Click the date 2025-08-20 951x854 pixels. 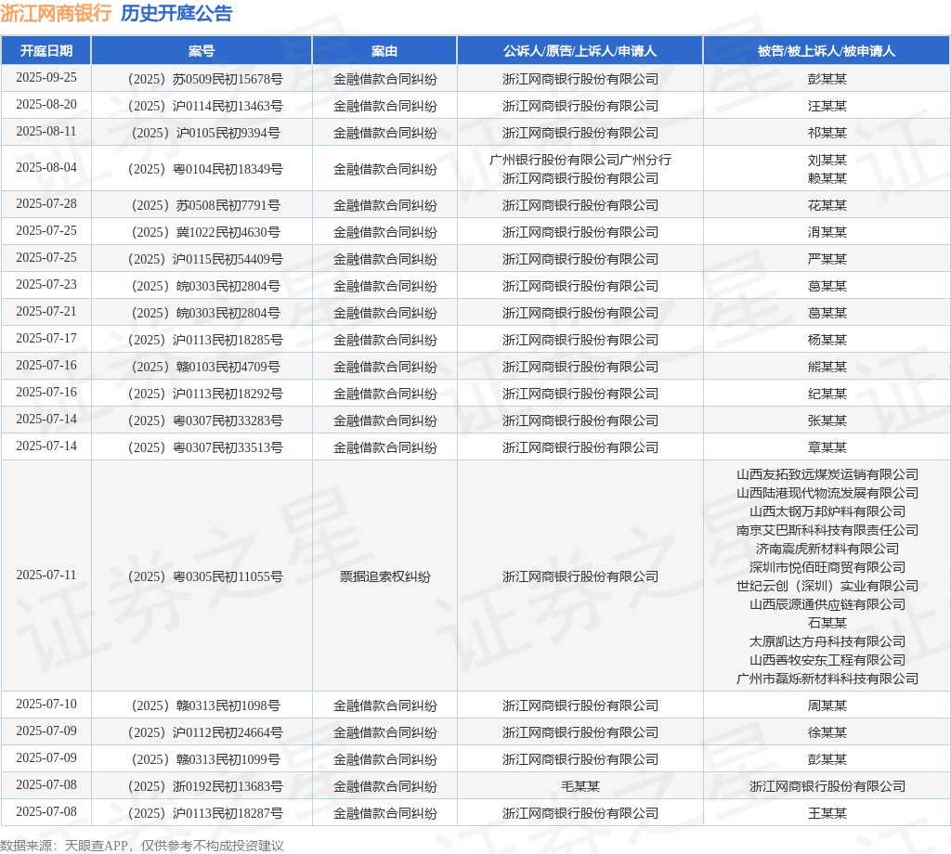click(46, 104)
